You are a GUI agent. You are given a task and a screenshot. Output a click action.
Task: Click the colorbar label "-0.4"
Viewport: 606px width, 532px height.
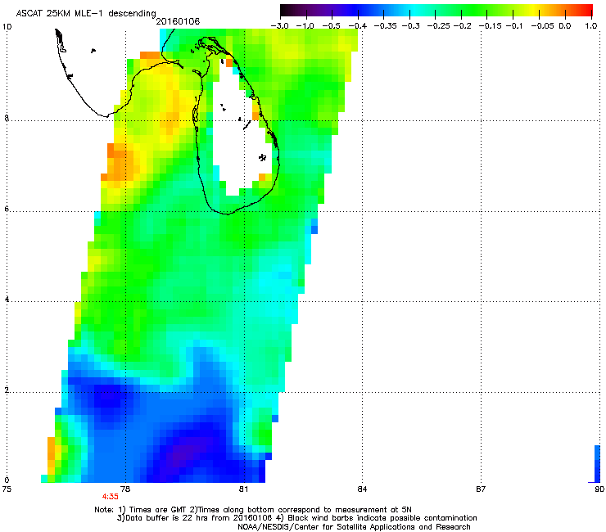coord(358,26)
